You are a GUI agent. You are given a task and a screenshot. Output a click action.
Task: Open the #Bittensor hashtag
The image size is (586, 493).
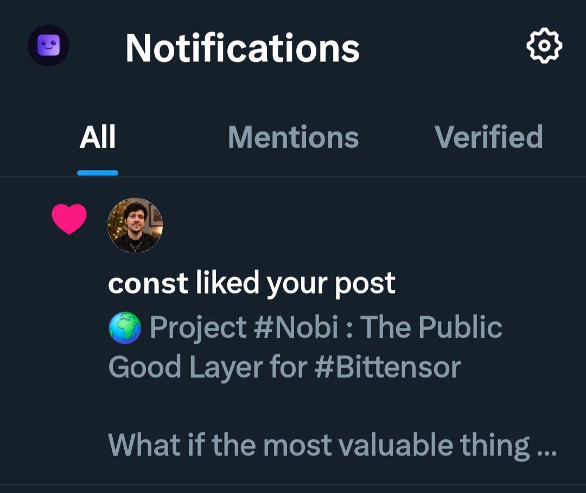point(387,367)
